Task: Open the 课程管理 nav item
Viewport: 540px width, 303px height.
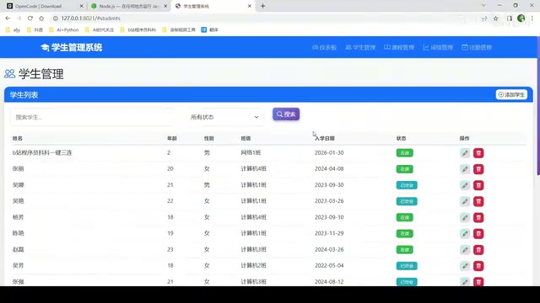Action: (x=399, y=47)
